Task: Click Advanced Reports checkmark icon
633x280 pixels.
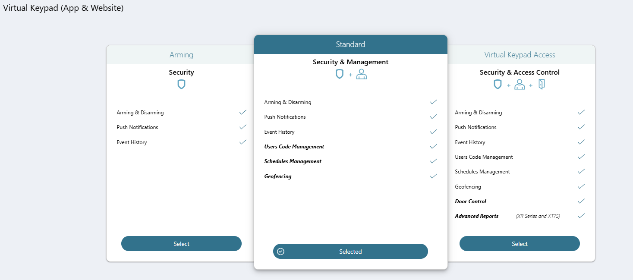Action: coord(581,216)
